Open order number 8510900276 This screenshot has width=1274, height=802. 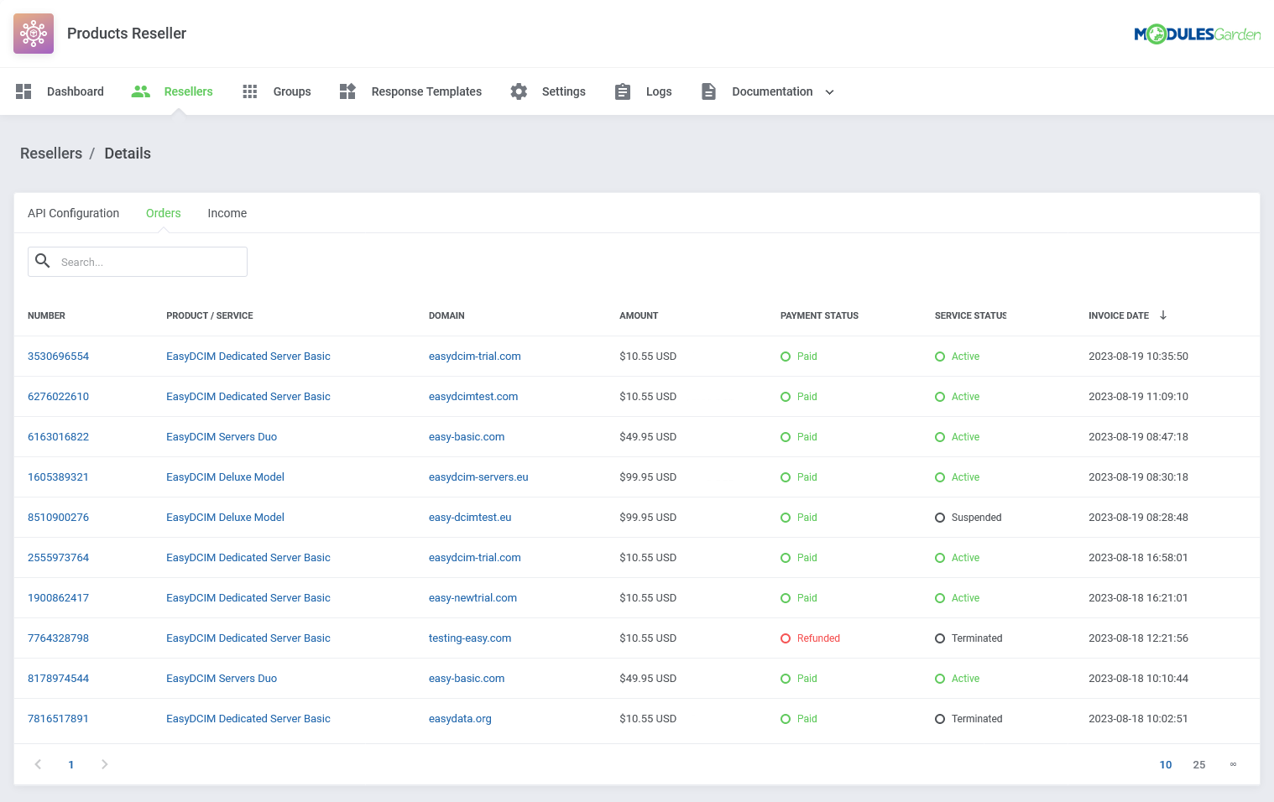pyautogui.click(x=58, y=518)
